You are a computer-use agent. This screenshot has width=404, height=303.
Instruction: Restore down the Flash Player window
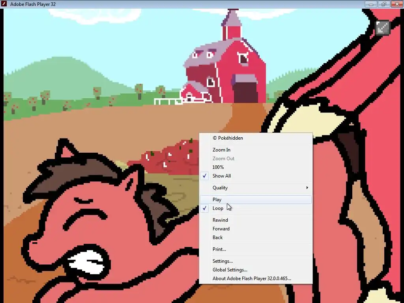point(383,4)
